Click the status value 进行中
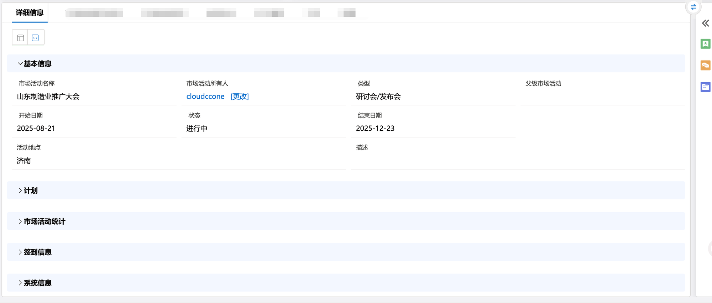Screen dimensions: 712x303 tap(197, 129)
